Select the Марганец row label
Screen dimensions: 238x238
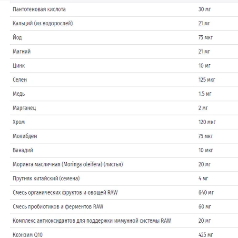click(x=24, y=108)
